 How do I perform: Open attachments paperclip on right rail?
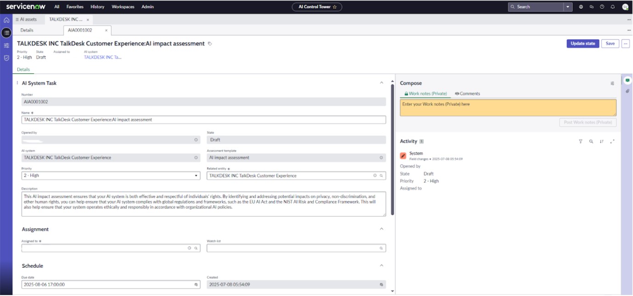(627, 91)
